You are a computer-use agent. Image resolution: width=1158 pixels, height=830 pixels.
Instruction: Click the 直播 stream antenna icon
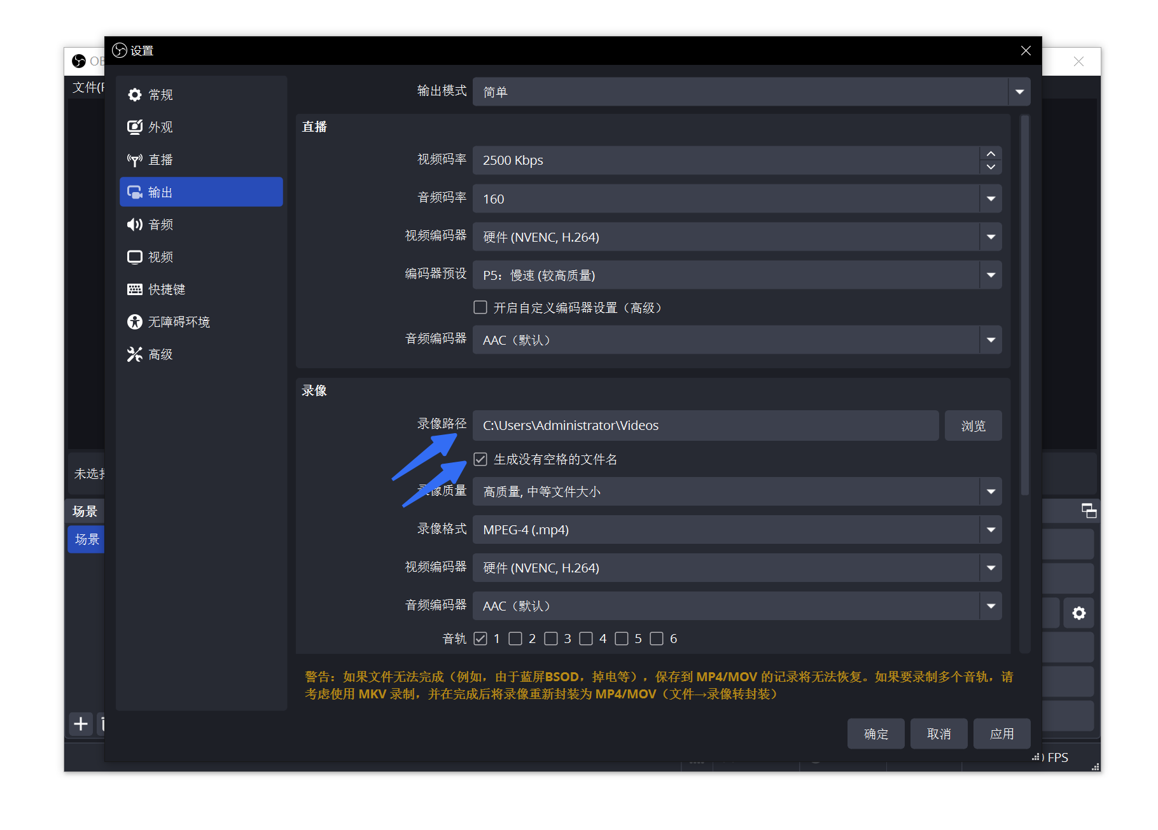pyautogui.click(x=135, y=160)
